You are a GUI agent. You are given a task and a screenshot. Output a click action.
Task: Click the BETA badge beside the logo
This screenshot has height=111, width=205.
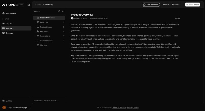tap(21, 5)
